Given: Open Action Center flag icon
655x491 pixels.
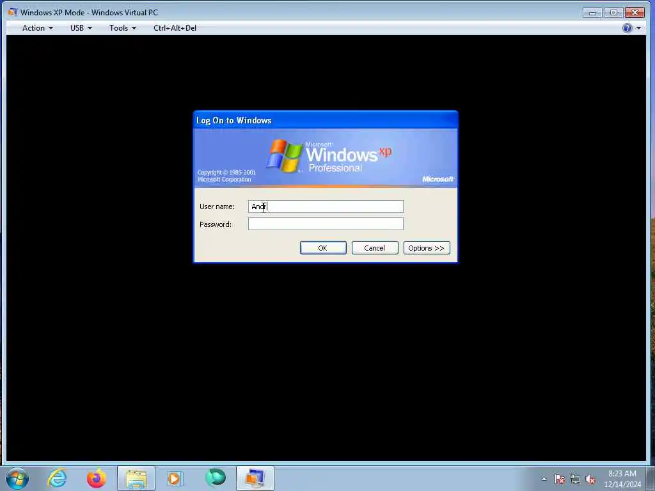Looking at the screenshot, I should (x=559, y=479).
